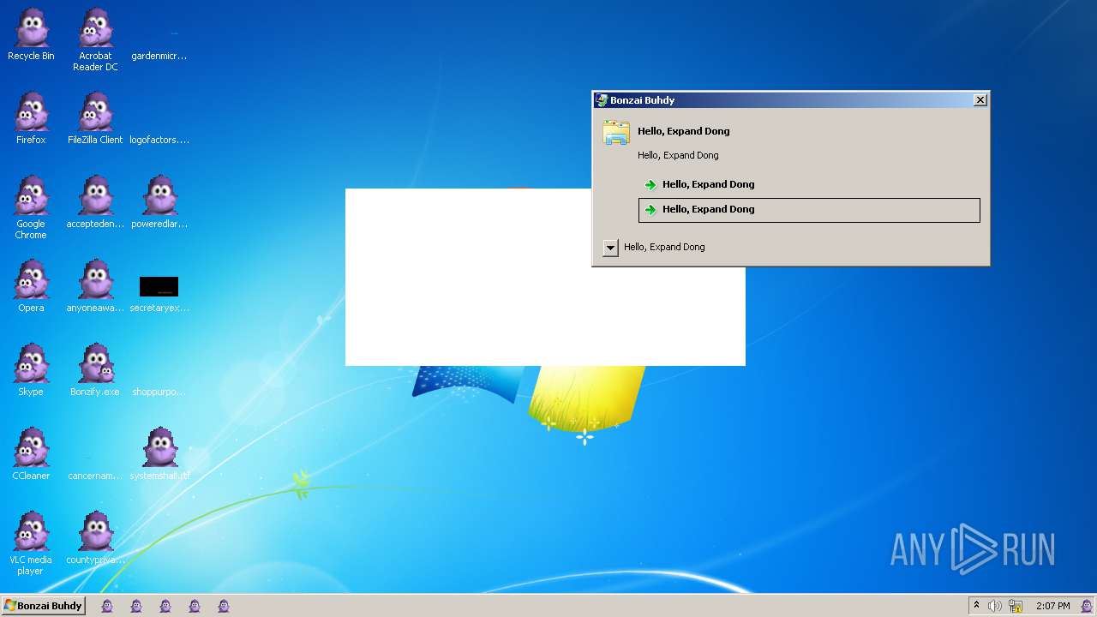Select the systemshall.rtf desktop file
Screen dimensions: 1097x617
(159, 454)
